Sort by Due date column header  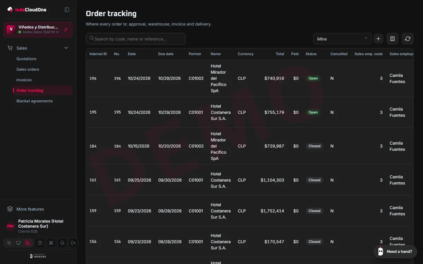pyautogui.click(x=166, y=54)
